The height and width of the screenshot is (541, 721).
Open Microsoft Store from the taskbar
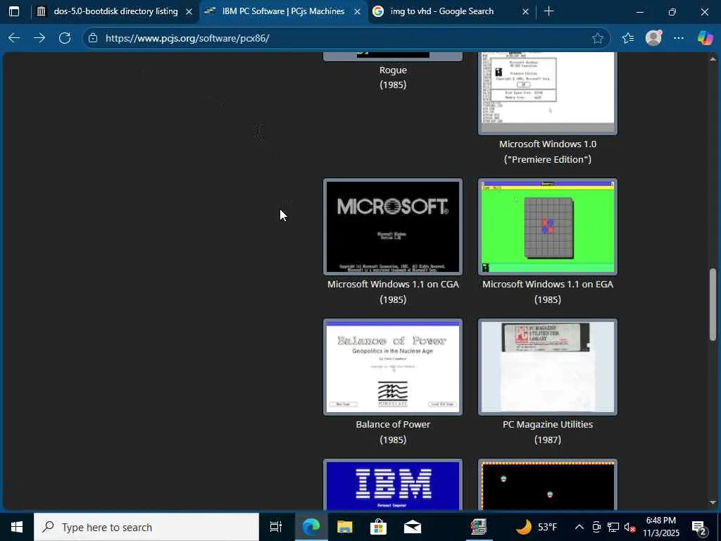click(x=378, y=527)
